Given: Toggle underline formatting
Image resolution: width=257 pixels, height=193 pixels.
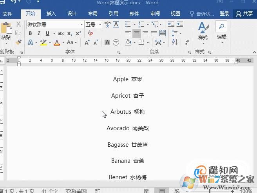Looking at the screenshot, I should [47, 33].
